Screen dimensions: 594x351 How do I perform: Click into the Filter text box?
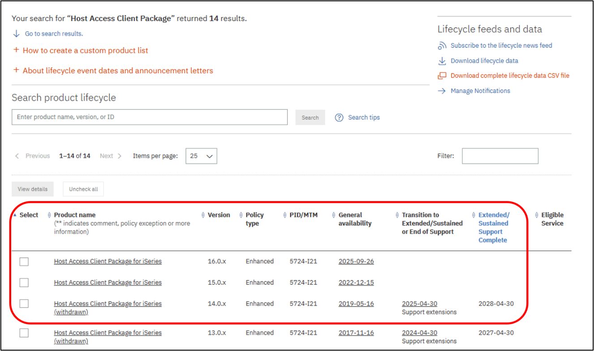pos(500,156)
